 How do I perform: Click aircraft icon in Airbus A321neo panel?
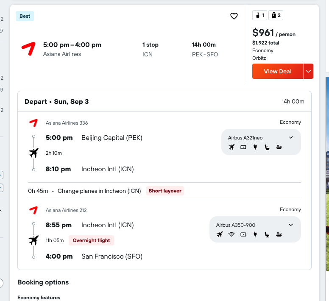pyautogui.click(x=231, y=147)
